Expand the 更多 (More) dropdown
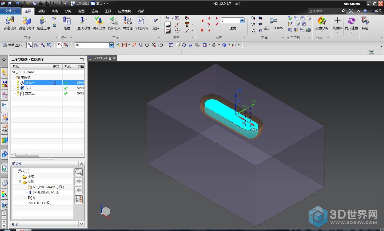 click(156, 24)
